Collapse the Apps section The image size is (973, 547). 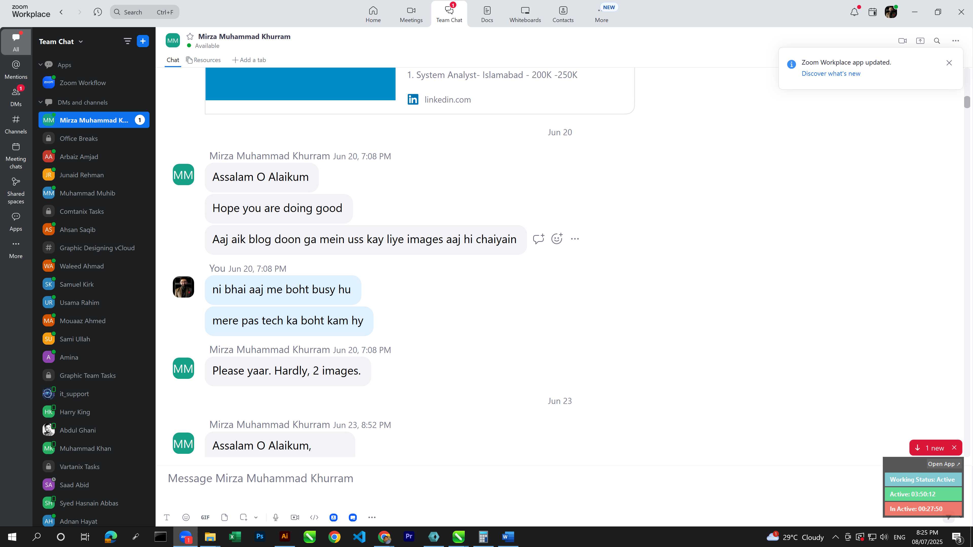[41, 65]
